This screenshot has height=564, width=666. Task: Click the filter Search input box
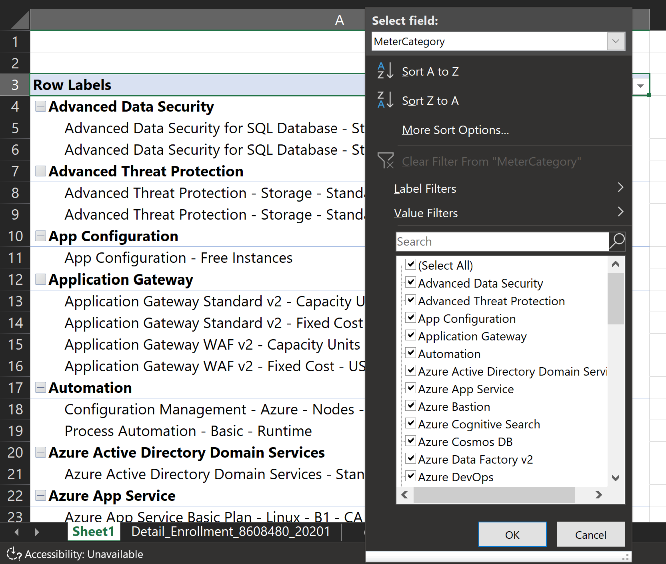[502, 242]
